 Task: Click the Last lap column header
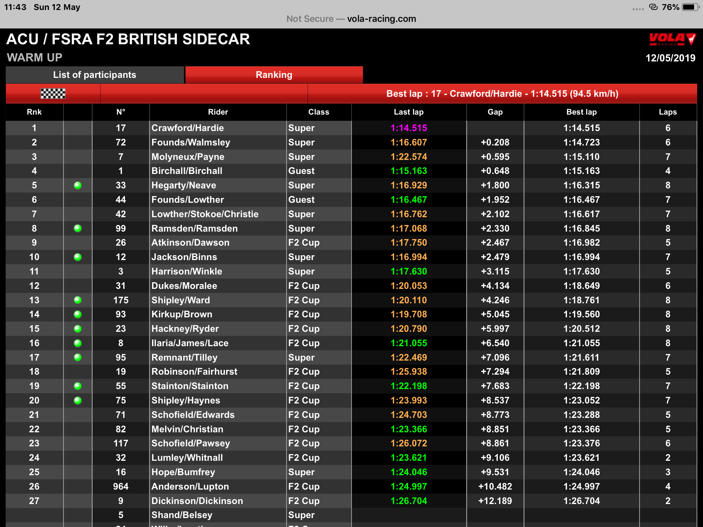coord(409,112)
